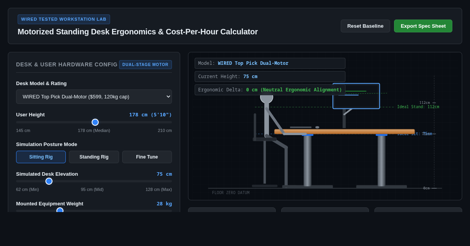Click the Simulated Desk Elevation slider handle
Screen dimensions: 470x246
pyautogui.click(x=49, y=181)
